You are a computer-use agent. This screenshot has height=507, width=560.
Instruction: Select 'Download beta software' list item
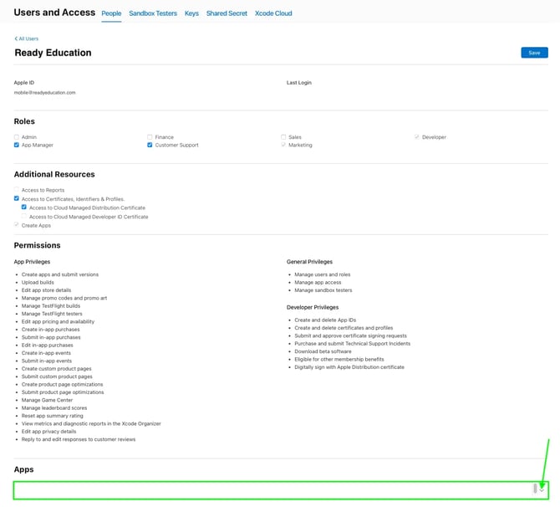(323, 351)
